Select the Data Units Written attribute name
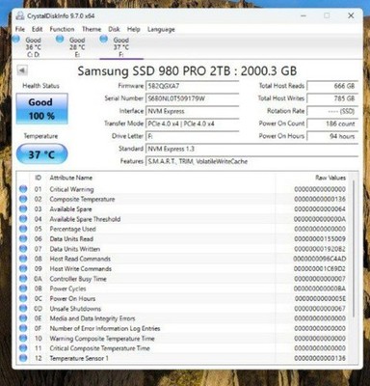The height and width of the screenshot is (386, 370). [75, 249]
